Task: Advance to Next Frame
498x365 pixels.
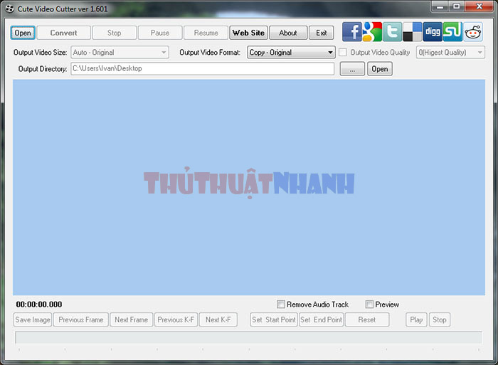Action: [x=132, y=319]
